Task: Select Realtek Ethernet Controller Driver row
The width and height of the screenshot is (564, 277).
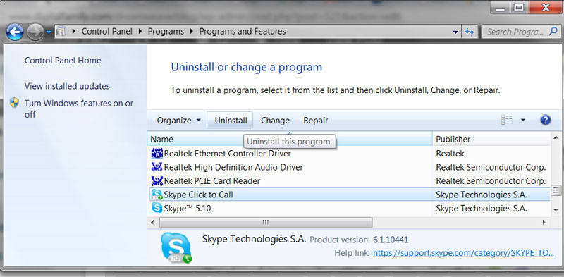Action: 349,154
